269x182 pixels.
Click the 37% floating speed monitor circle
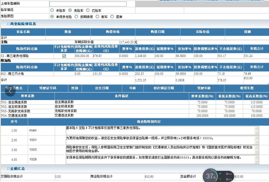pos(210,176)
